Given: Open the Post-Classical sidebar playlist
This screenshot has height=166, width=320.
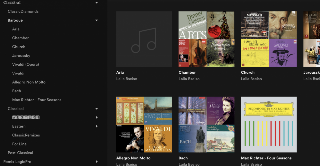Looking at the screenshot, I should [21, 153].
